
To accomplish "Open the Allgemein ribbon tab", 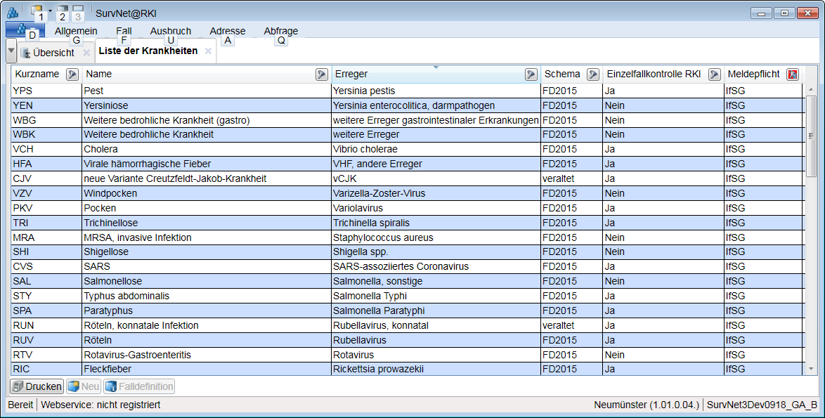I will tap(76, 31).
